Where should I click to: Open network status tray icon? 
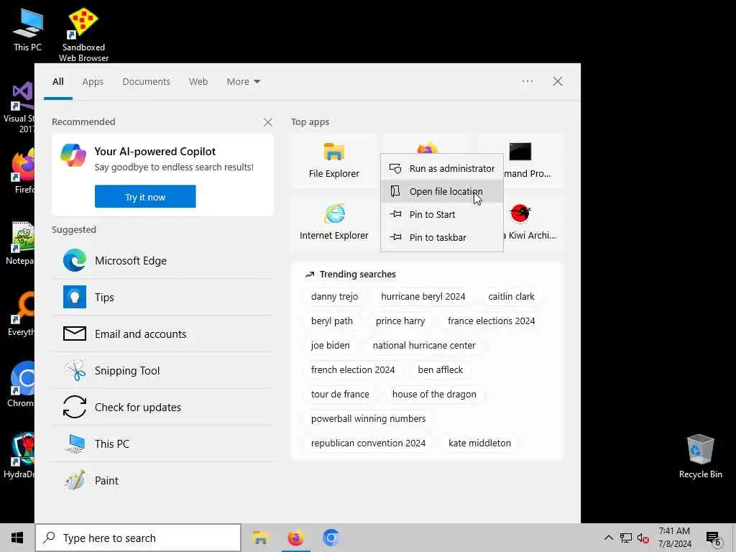click(x=626, y=538)
